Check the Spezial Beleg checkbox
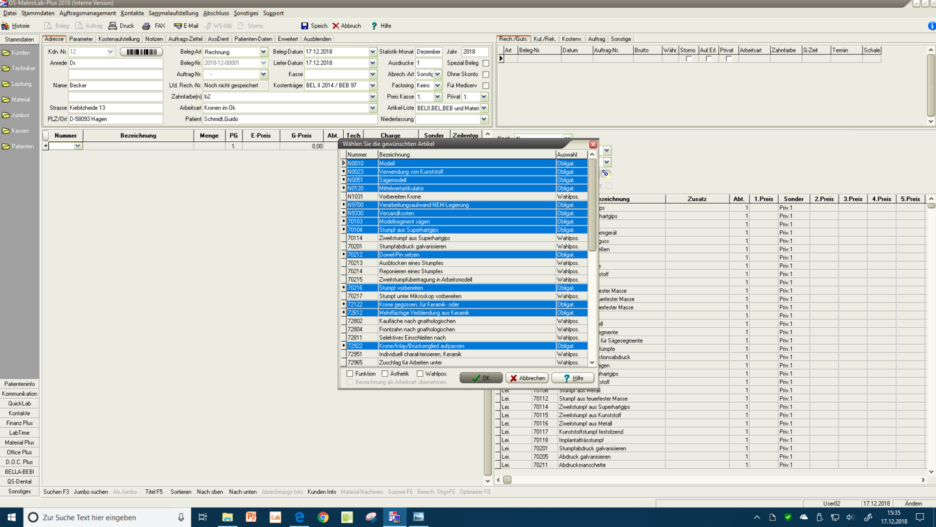This screenshot has height=527, width=936. pyautogui.click(x=486, y=63)
